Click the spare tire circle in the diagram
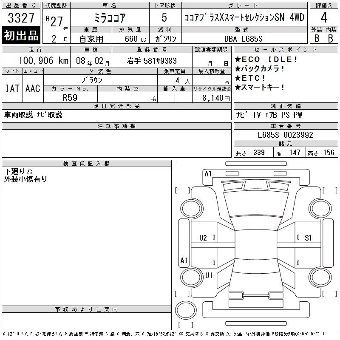The height and width of the screenshot is (340, 340). (x=186, y=310)
